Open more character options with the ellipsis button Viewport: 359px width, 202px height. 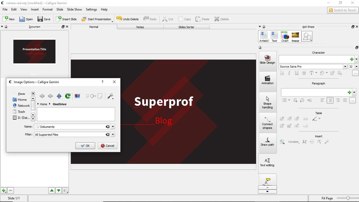coord(355,73)
